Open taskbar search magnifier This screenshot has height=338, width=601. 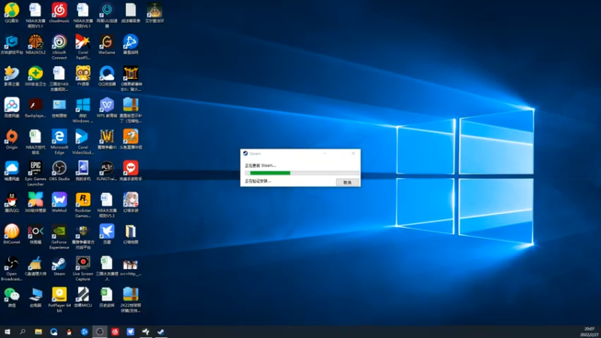click(x=23, y=331)
